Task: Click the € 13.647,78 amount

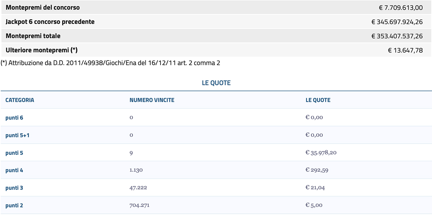Action: [405, 50]
